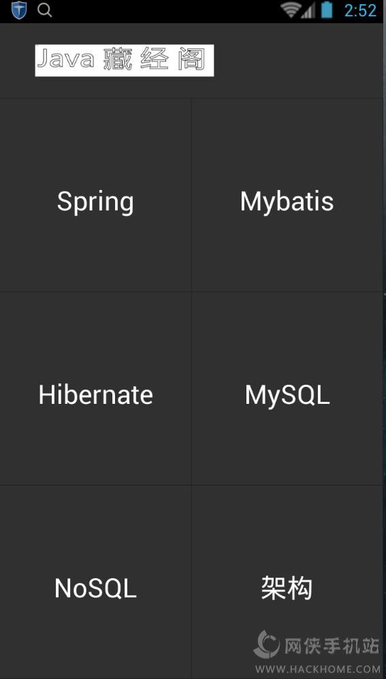
Task: Open the WWW.HACKHOME.COM link
Action: point(318,669)
